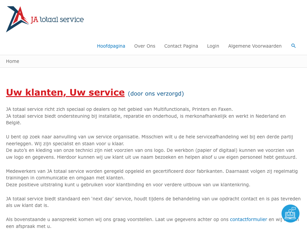Screen dimensions: 307x230
Task: Click the '(door ons verzorgd)' subtitle text
Action: click(156, 94)
